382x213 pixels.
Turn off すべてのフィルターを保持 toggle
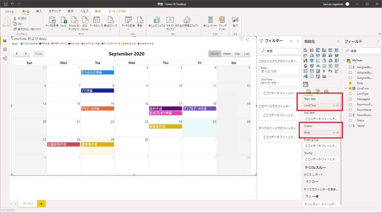coord(315,196)
